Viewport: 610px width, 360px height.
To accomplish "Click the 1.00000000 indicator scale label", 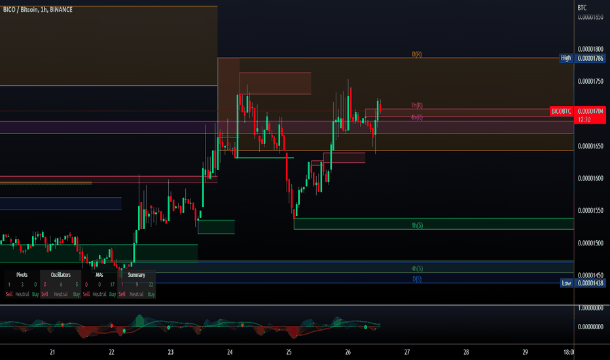I will click(x=590, y=308).
